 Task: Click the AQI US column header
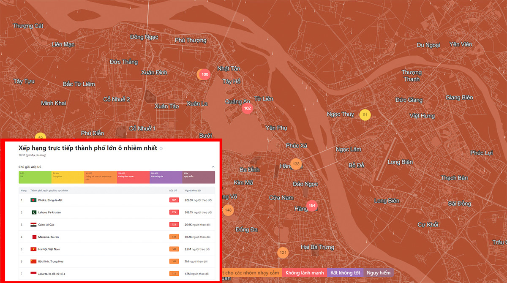173,190
